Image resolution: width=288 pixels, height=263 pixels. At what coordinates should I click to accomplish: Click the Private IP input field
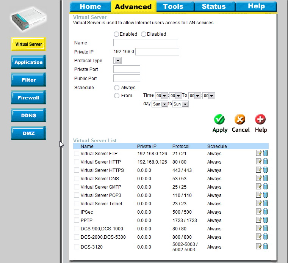(x=157, y=52)
